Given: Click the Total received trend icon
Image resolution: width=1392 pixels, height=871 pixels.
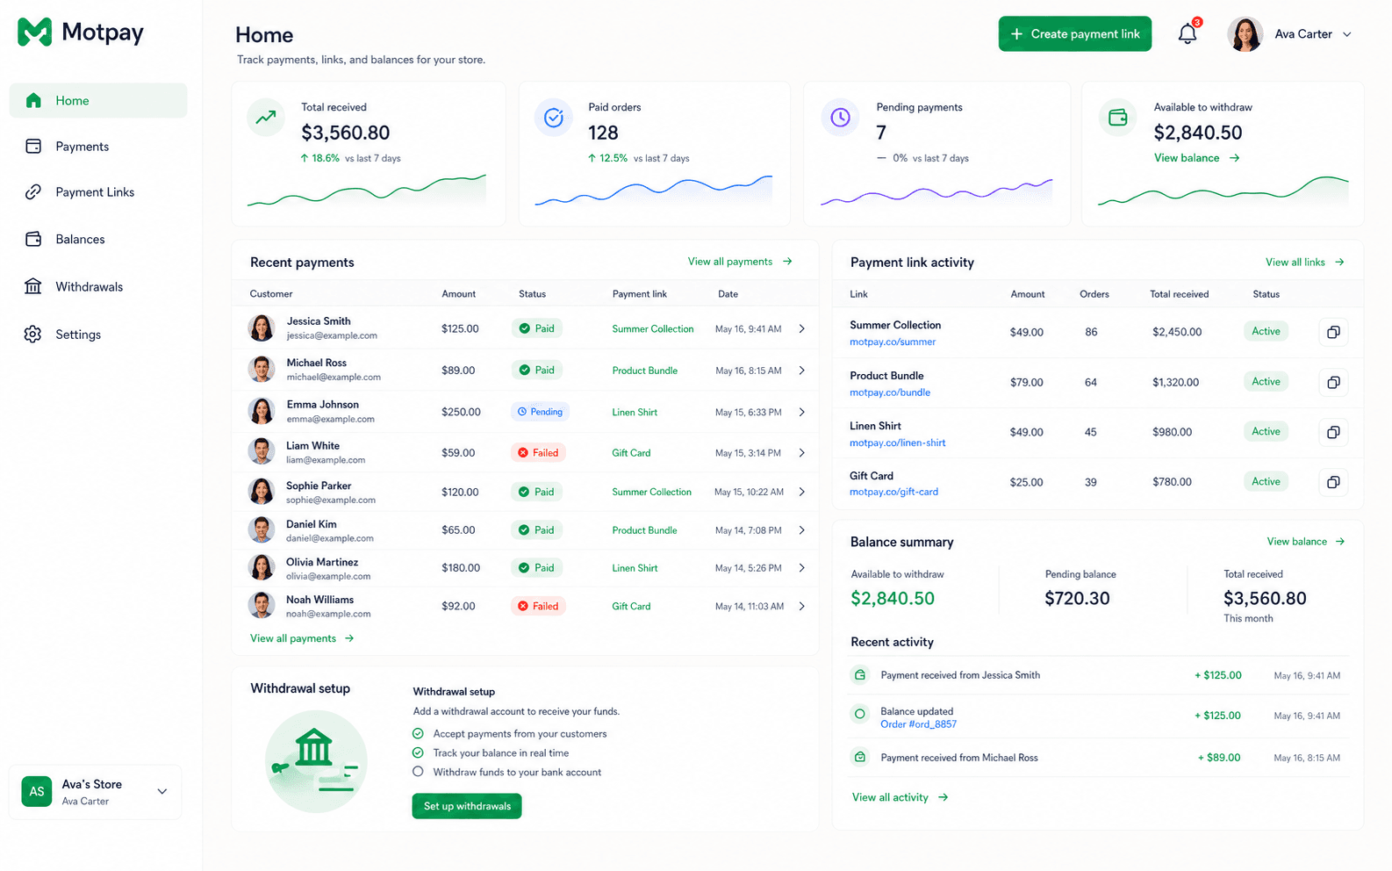Looking at the screenshot, I should pyautogui.click(x=266, y=117).
